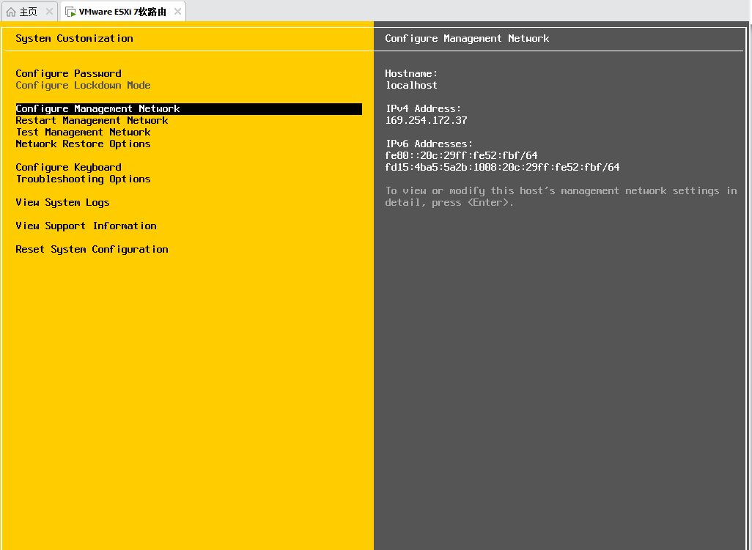Choose Reset System Configuration
Image resolution: width=752 pixels, height=550 pixels.
click(x=92, y=249)
